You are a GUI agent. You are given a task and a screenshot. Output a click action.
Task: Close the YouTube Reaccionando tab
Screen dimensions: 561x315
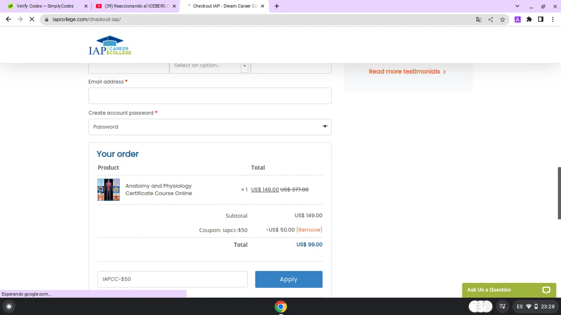coord(174,6)
